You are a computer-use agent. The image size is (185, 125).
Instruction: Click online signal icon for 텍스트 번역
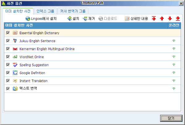click(x=174, y=88)
